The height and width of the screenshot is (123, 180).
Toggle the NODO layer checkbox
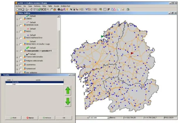tap(21, 32)
